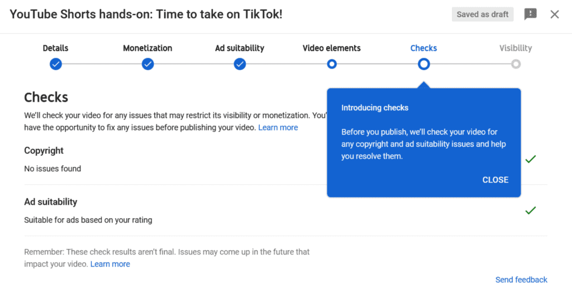
Task: Open Learn more link after Remember note
Action: pyautogui.click(x=110, y=264)
